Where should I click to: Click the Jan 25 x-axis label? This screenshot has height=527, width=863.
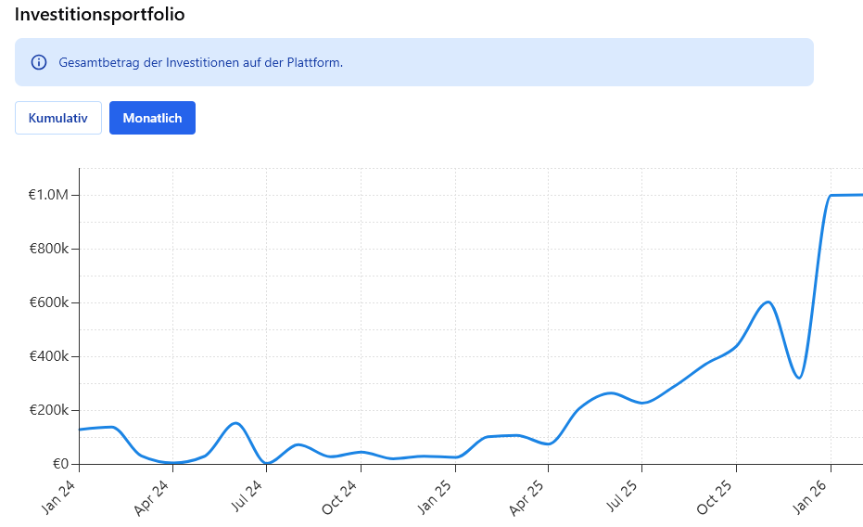(x=436, y=495)
